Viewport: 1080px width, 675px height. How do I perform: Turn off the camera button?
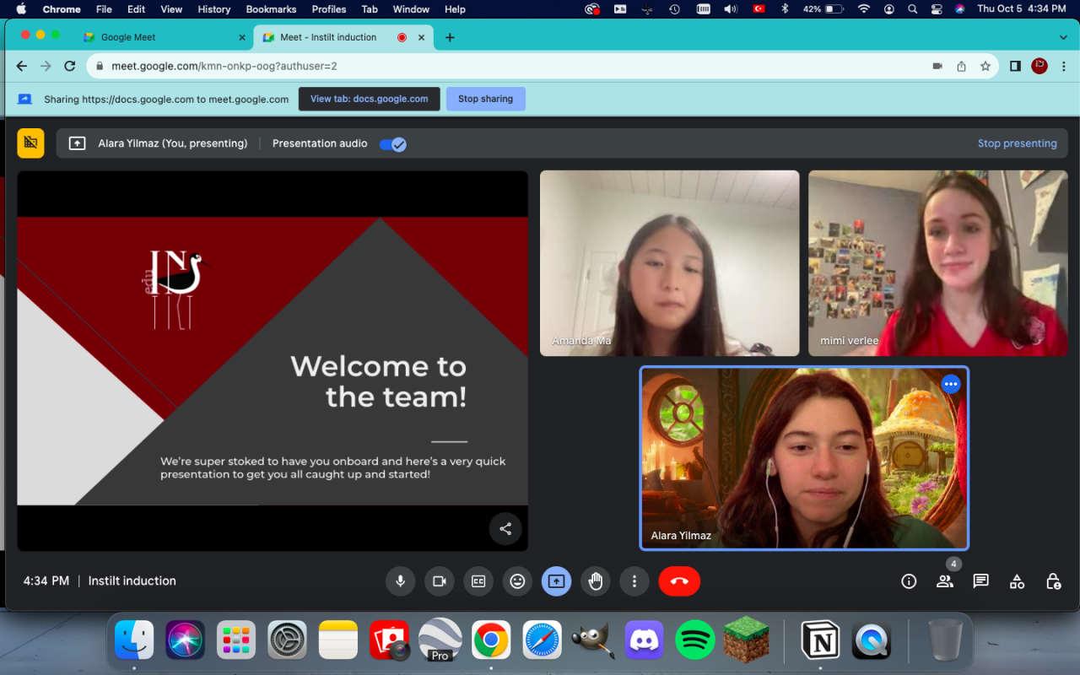click(440, 581)
